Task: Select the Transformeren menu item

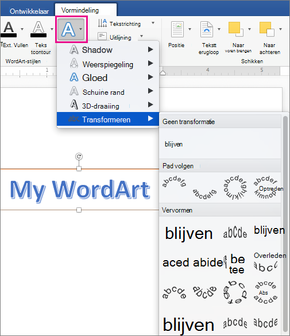Action: pyautogui.click(x=108, y=119)
